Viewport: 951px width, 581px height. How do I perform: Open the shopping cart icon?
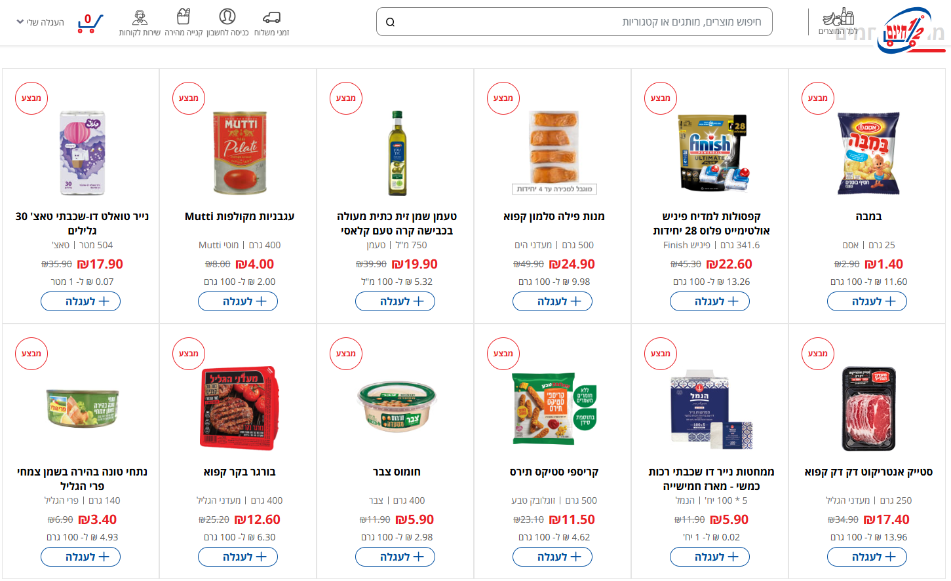coord(89,23)
